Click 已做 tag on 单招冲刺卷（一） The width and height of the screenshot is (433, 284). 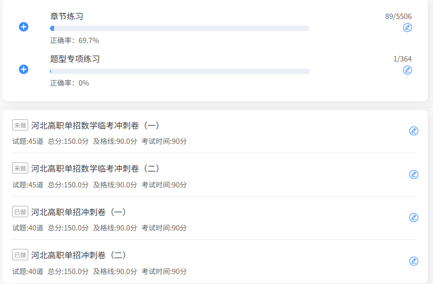point(20,212)
